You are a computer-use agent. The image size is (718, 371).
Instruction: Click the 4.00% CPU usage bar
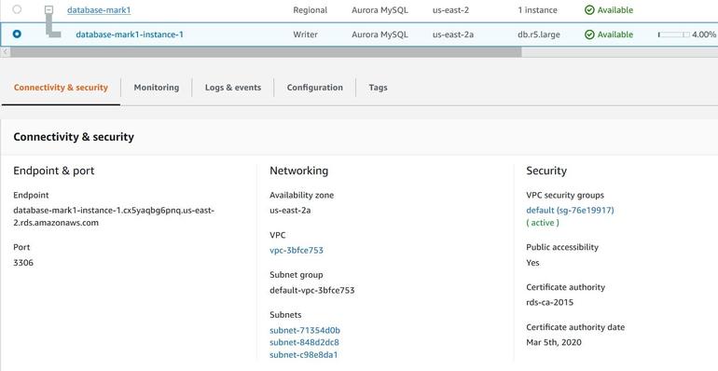673,34
